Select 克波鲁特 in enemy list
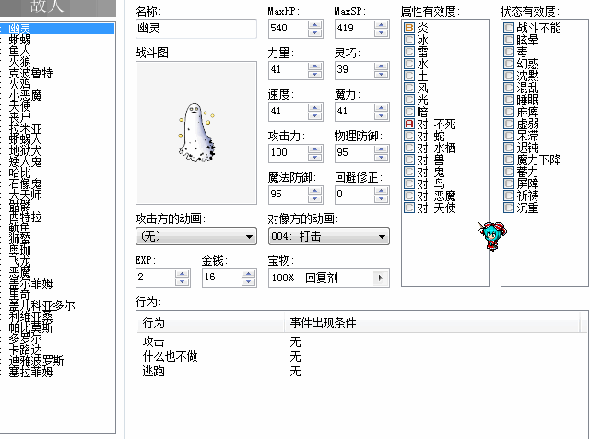The image size is (590, 439). coord(30,73)
